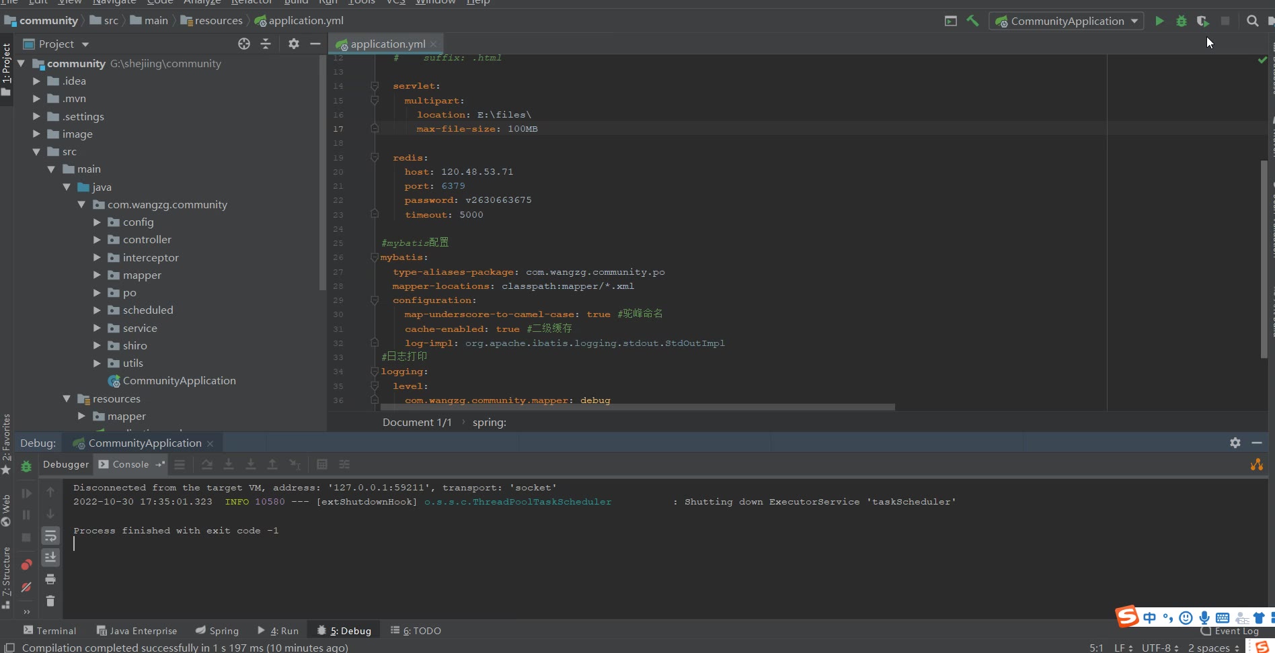This screenshot has width=1275, height=653.
Task: Clear console with trash icon
Action: click(50, 601)
